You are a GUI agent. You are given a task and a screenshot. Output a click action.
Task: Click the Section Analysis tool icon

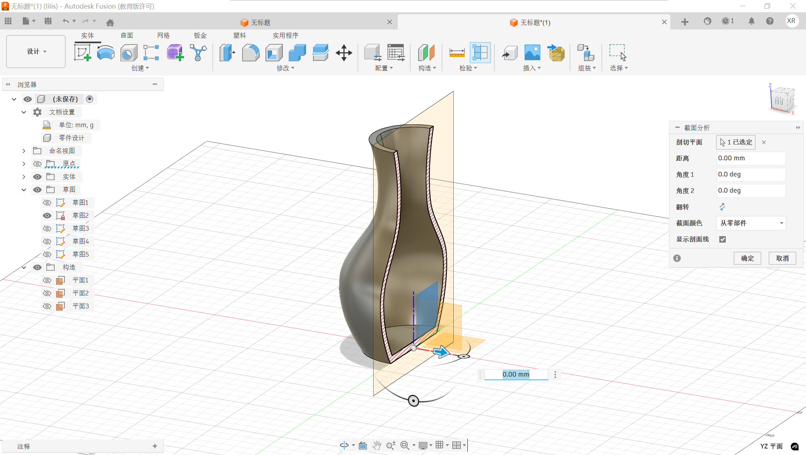click(x=480, y=53)
